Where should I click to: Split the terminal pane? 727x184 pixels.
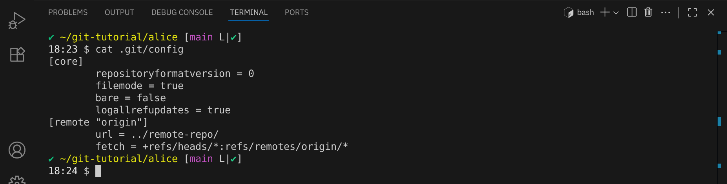[632, 13]
